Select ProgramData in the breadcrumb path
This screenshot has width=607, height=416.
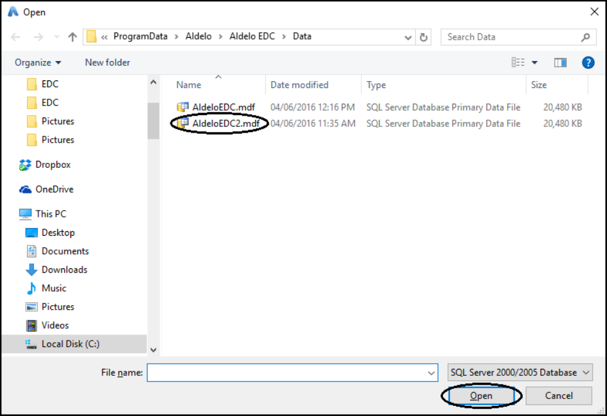[141, 36]
